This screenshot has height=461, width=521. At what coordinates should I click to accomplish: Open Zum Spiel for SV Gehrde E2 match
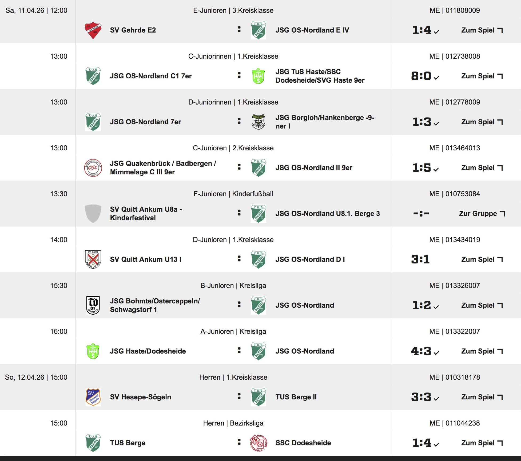pos(482,30)
